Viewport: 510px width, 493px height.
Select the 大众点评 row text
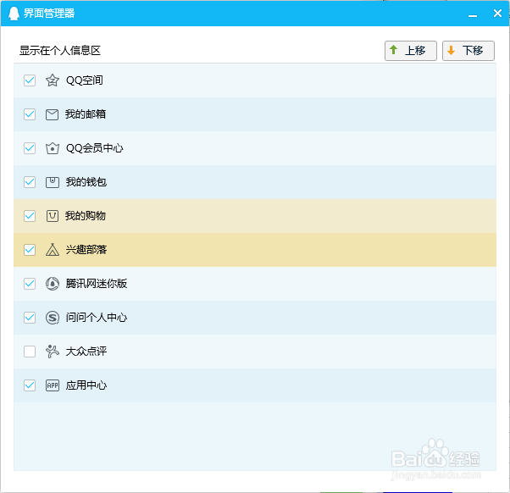point(86,352)
